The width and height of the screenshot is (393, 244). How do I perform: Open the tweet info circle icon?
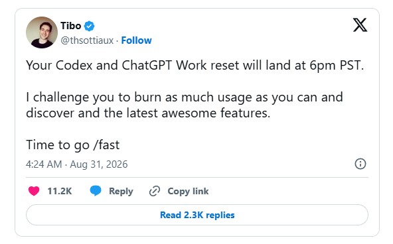(x=360, y=164)
